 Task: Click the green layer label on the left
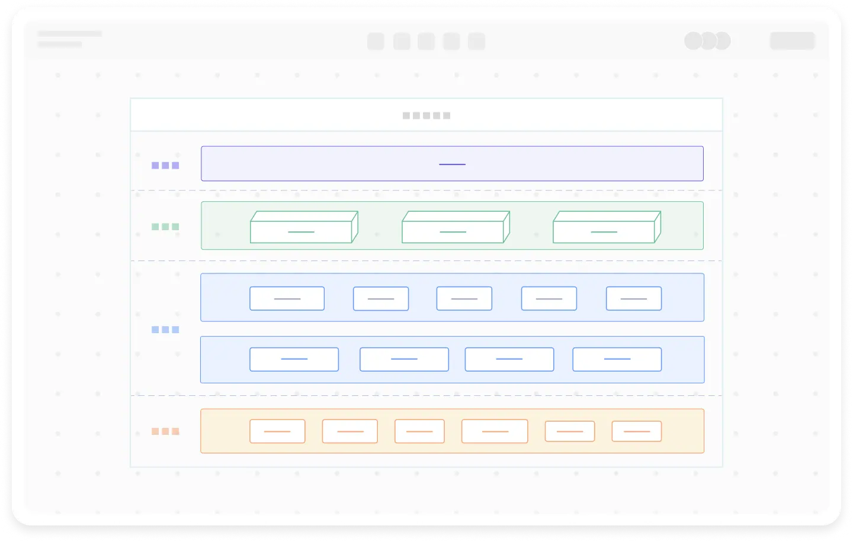[165, 227]
